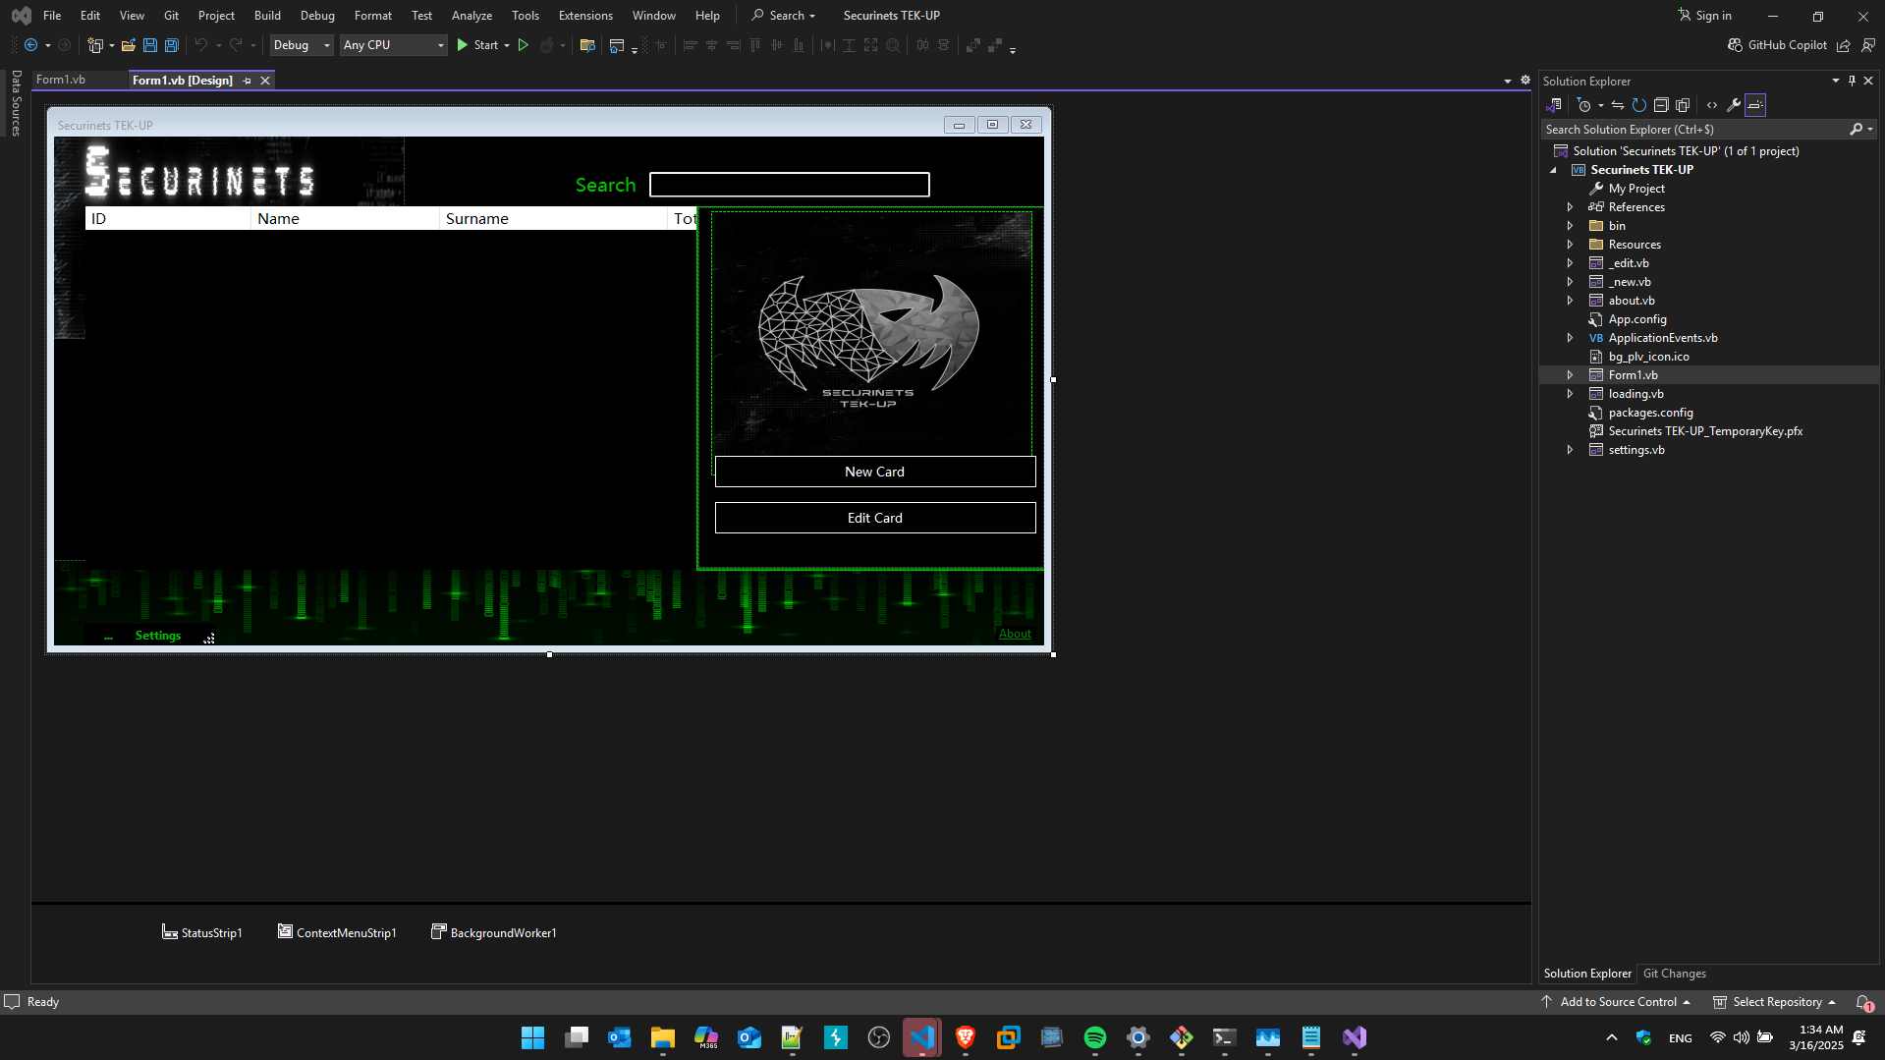Image resolution: width=1885 pixels, height=1060 pixels.
Task: Click the Windows Start button on taskbar
Action: click(533, 1037)
